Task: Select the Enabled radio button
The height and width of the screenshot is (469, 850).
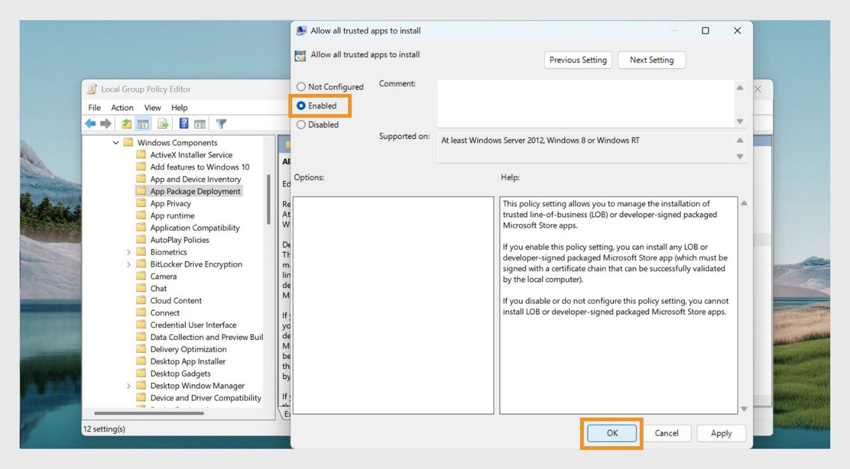Action: [301, 106]
